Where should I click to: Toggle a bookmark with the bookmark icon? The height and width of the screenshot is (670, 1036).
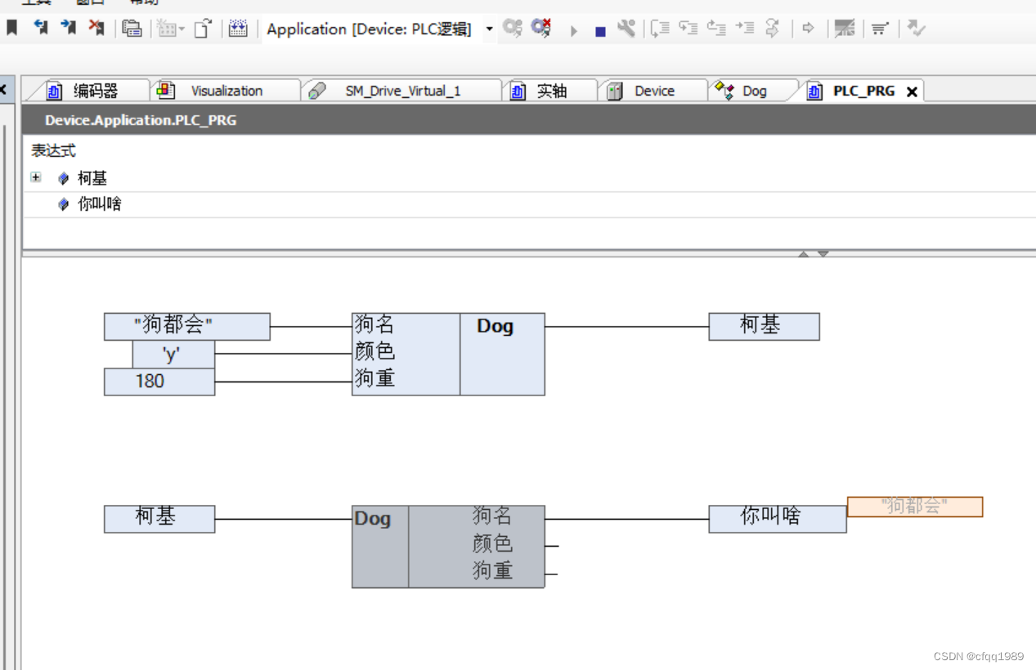[x=11, y=27]
